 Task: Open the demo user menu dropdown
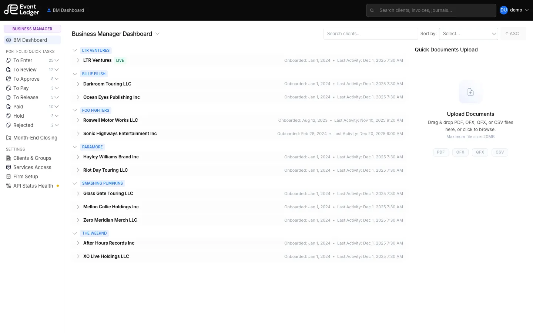pos(527,10)
